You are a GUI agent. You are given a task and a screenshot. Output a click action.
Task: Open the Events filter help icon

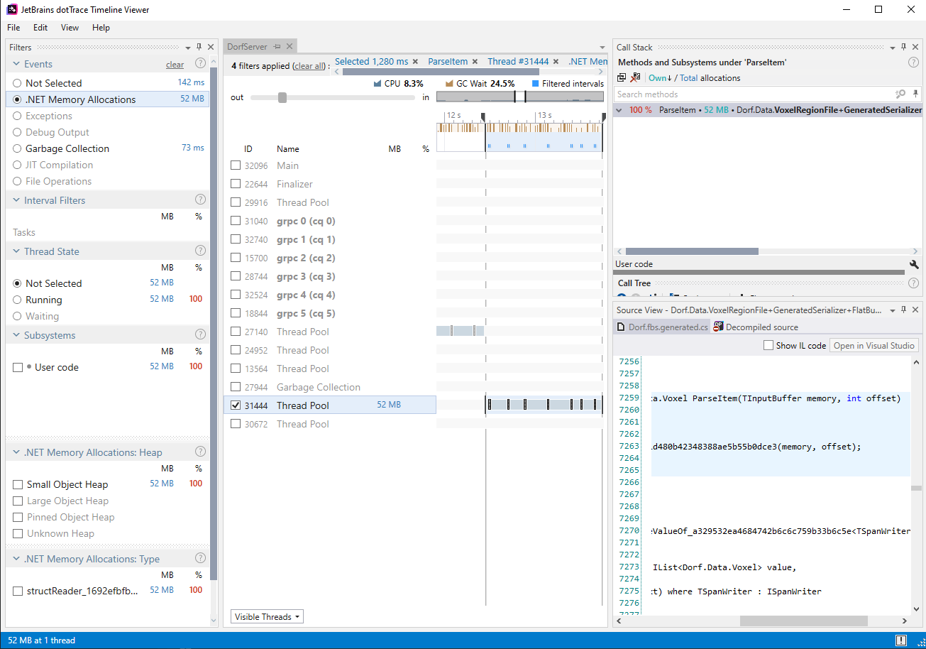click(x=200, y=64)
